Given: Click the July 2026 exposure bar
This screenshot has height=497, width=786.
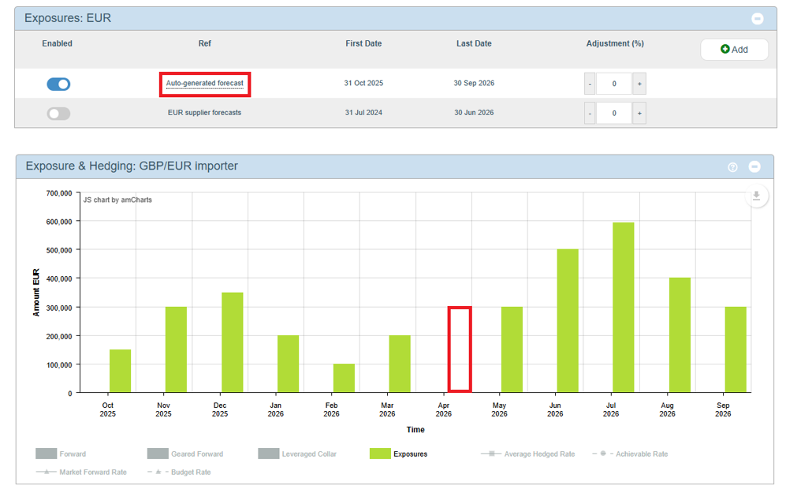Looking at the screenshot, I should pyautogui.click(x=623, y=308).
